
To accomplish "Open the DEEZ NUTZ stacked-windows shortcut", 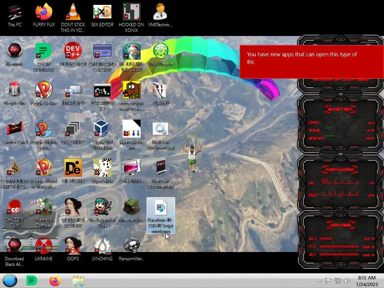I will [x=73, y=132].
